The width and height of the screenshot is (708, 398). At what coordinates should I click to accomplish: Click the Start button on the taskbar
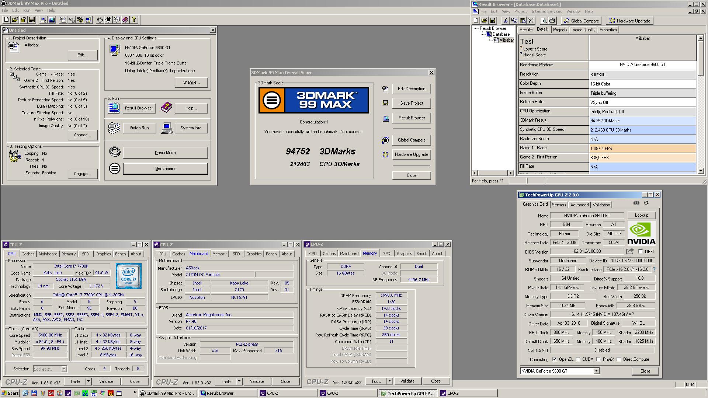click(10, 393)
